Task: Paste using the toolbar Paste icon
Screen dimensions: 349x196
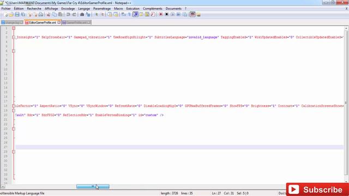Action: [x=61, y=15]
